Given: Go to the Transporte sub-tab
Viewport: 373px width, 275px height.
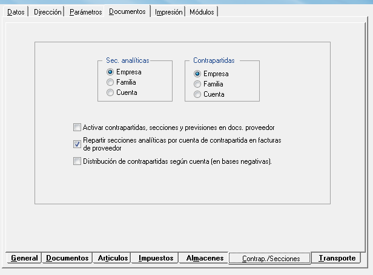Looking at the screenshot, I should tap(337, 258).
